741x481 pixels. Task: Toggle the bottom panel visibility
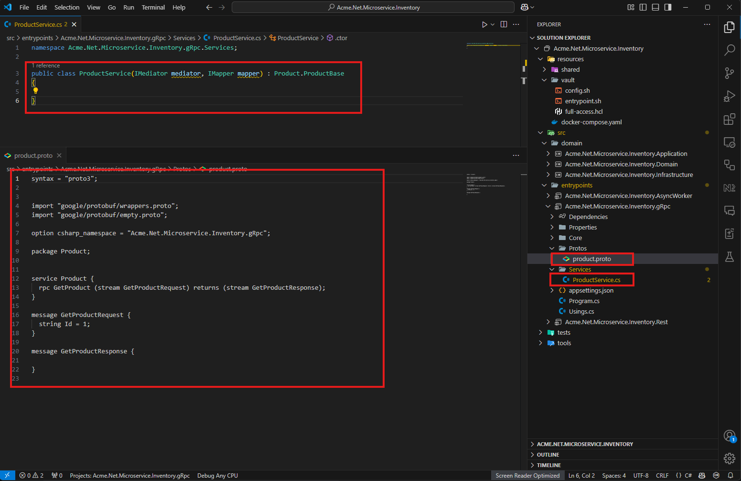coord(655,7)
